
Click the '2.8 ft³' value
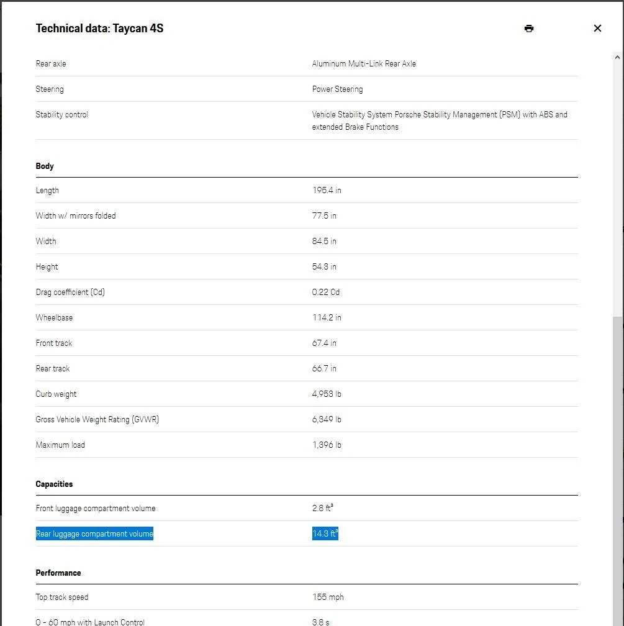(323, 508)
